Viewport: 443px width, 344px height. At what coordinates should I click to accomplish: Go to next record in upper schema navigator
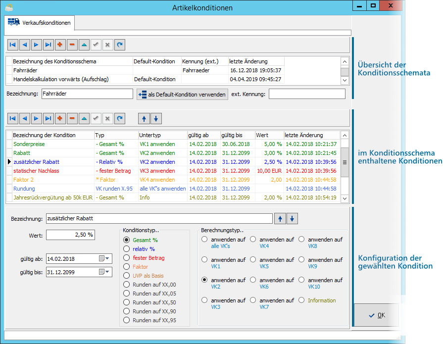coord(37,45)
